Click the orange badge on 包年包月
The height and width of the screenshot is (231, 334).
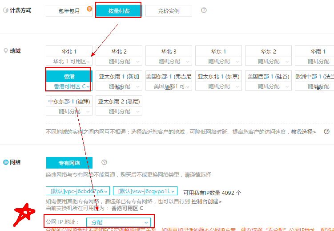(89, 8)
